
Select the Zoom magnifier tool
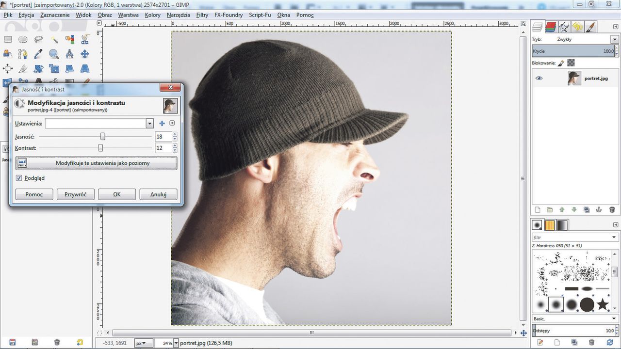54,54
